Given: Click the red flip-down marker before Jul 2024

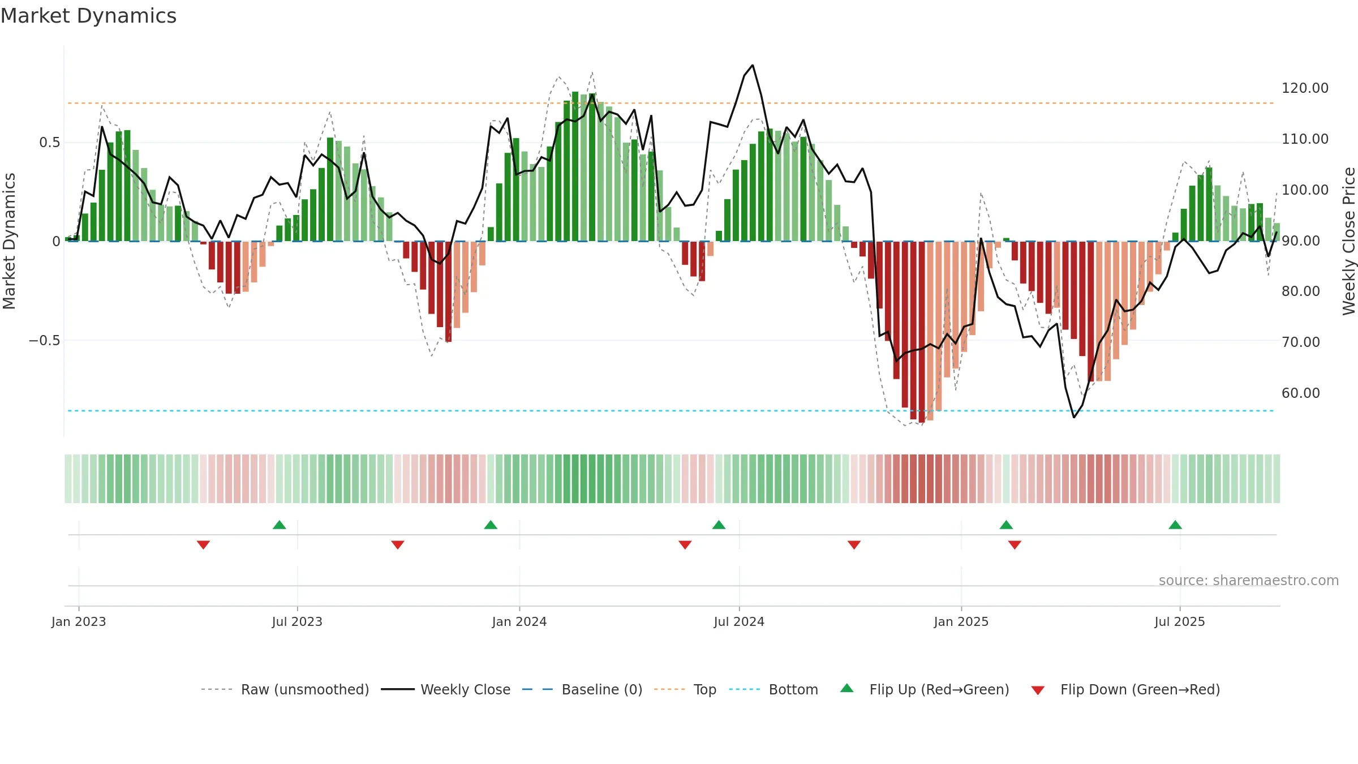Looking at the screenshot, I should [685, 544].
